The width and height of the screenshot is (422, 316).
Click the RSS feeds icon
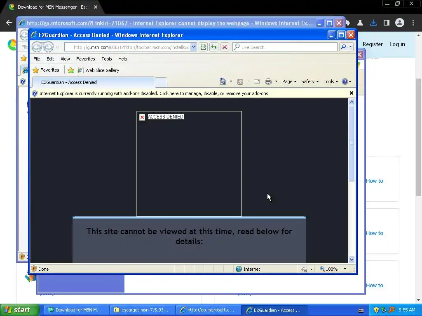coord(240,82)
